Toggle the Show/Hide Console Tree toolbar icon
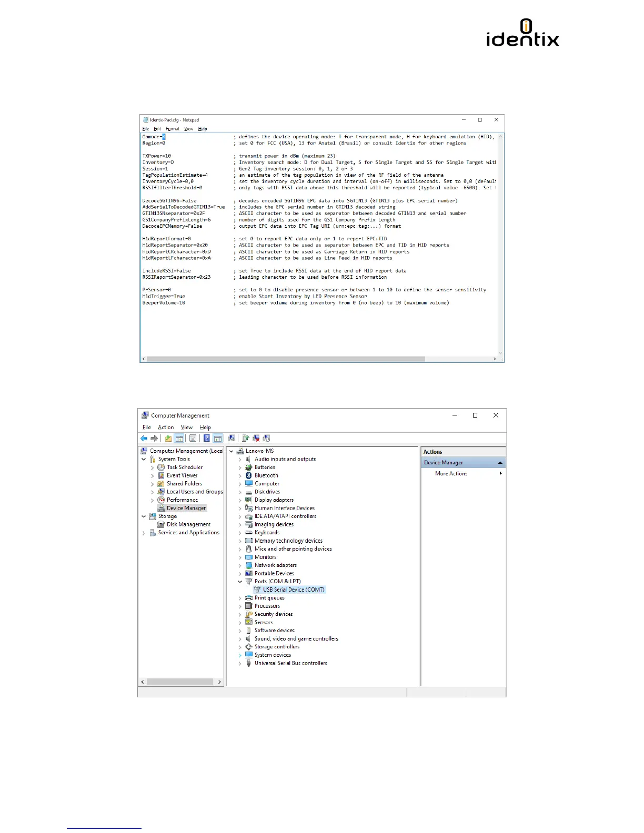Screen dimensions: 644x833 (179, 438)
